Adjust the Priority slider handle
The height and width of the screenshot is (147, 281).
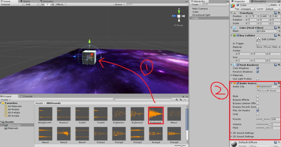tap(263, 119)
